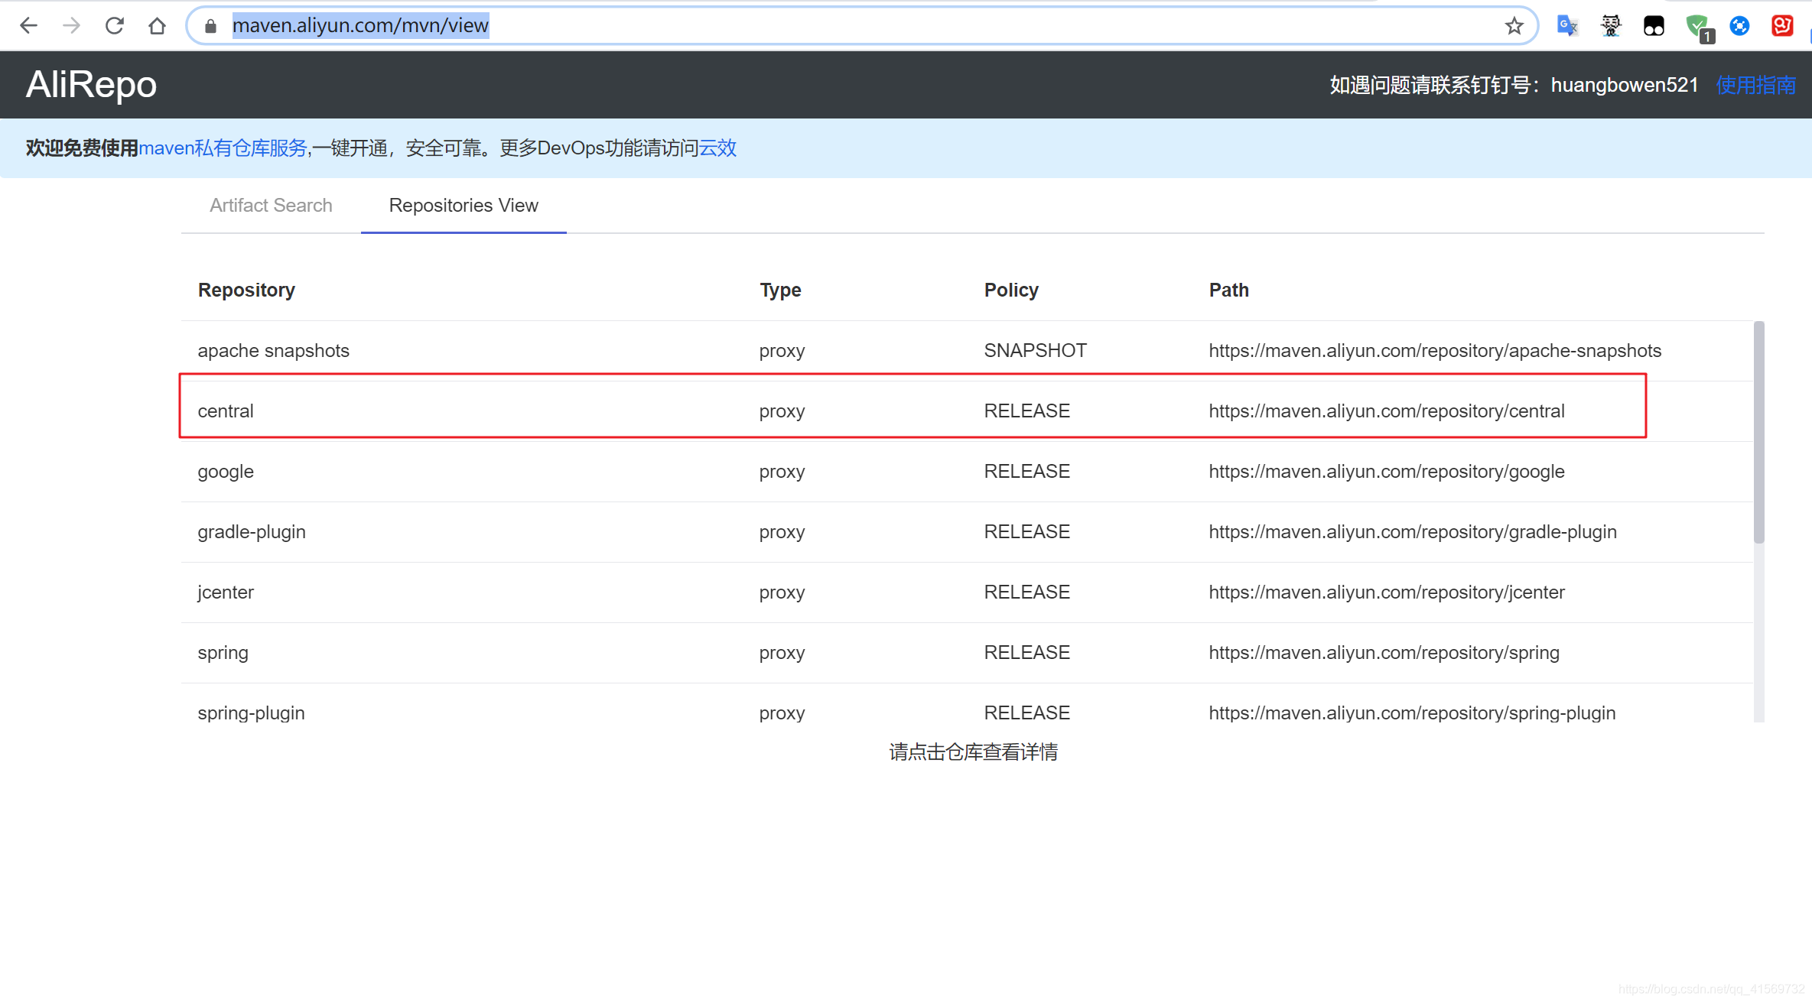This screenshot has height=1003, width=1812.
Task: Bookmark this page with the star icon
Action: click(x=1514, y=26)
